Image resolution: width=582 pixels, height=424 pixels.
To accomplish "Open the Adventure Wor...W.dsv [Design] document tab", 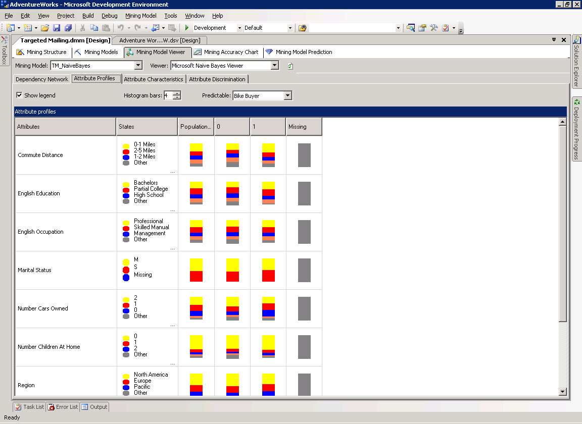I will coord(160,40).
